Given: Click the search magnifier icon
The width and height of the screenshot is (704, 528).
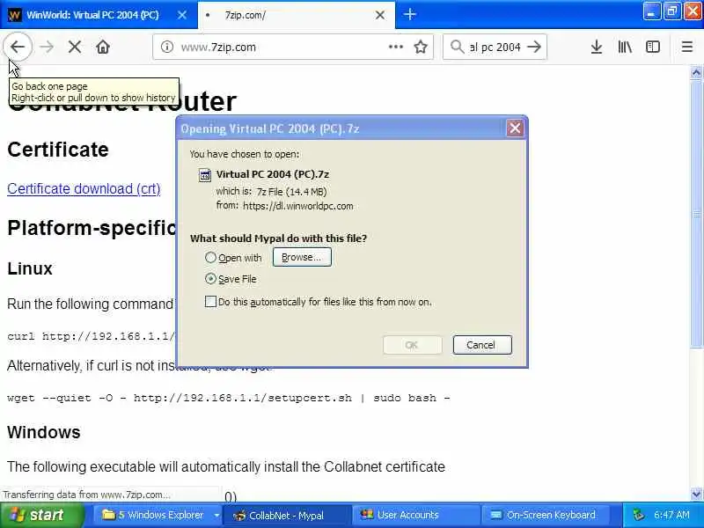Looking at the screenshot, I should click(x=457, y=47).
